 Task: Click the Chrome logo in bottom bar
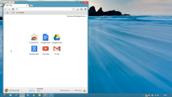pyautogui.click(x=12, y=91)
